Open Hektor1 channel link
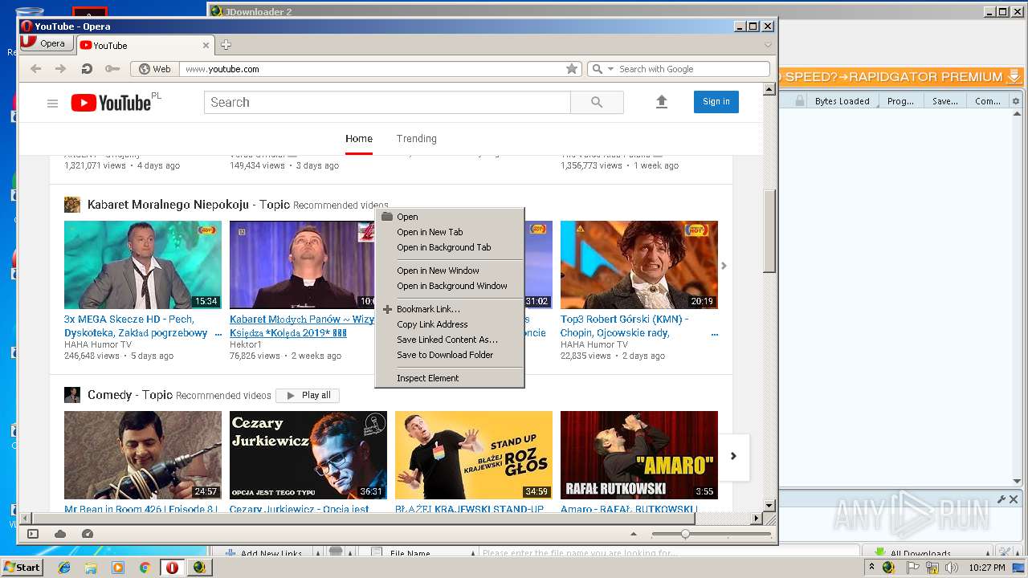 (246, 344)
